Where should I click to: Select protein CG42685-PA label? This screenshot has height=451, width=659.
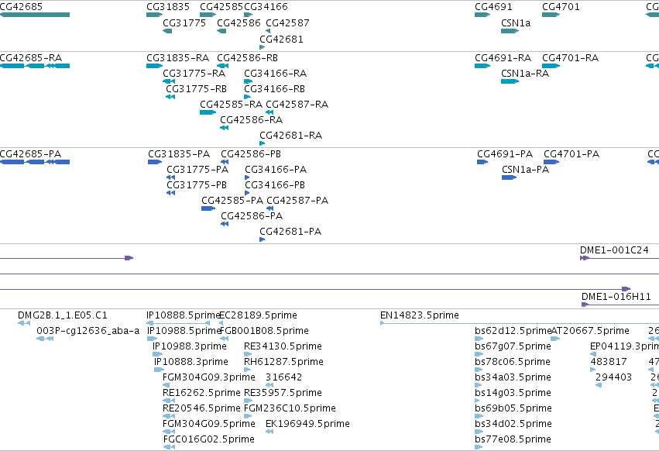coord(31,153)
